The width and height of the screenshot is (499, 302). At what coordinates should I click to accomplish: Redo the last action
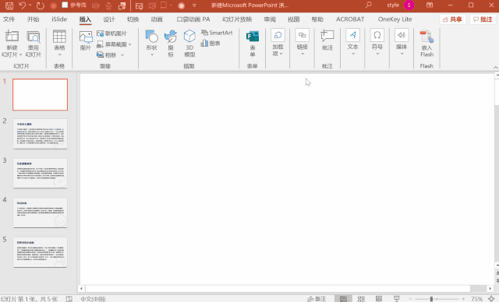pyautogui.click(x=40, y=5)
